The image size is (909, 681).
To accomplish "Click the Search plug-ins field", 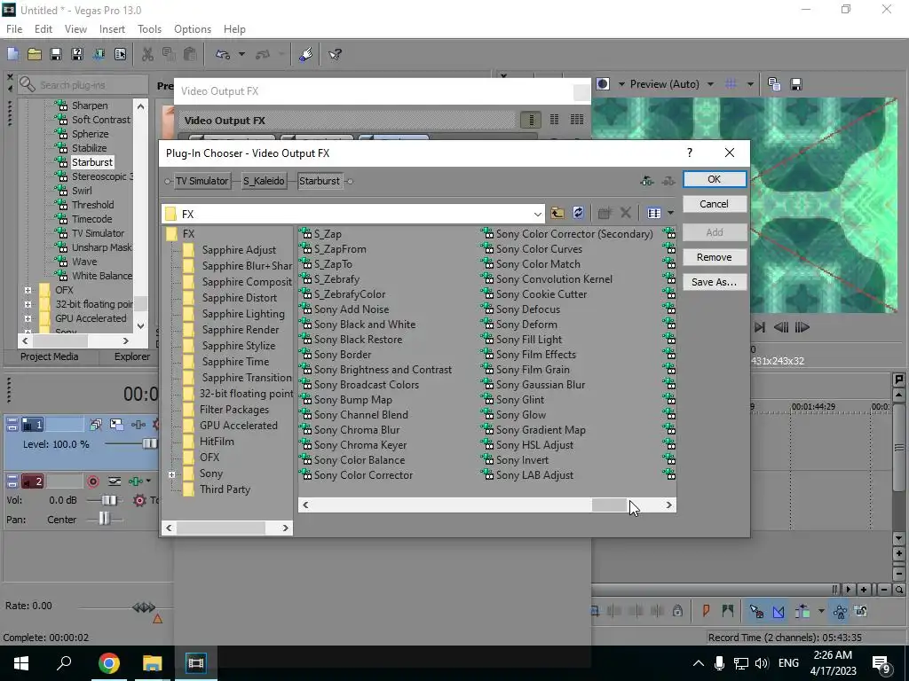I will coord(83,84).
